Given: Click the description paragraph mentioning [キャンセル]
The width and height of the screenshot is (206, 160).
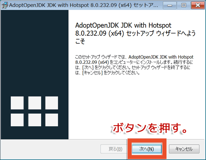Looking at the screenshot, I should pyautogui.click(x=134, y=65).
